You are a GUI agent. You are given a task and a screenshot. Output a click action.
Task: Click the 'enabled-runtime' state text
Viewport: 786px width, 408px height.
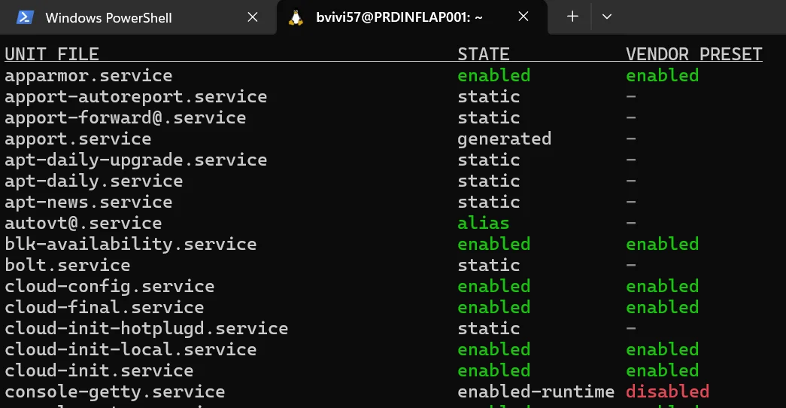(x=536, y=392)
